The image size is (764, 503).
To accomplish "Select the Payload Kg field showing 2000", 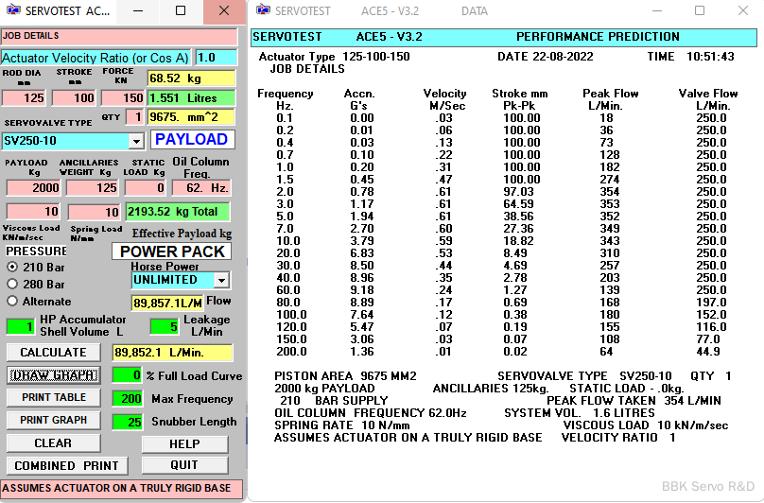I will 33,189.
